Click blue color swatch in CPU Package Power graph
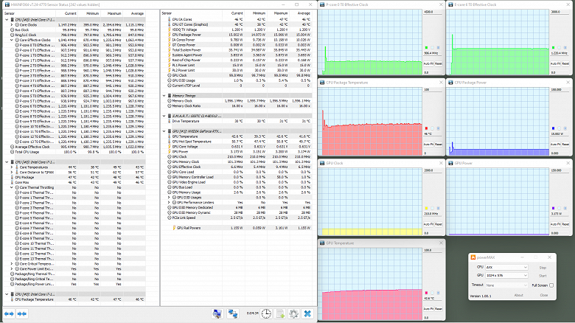The width and height of the screenshot is (575, 323). point(554,128)
